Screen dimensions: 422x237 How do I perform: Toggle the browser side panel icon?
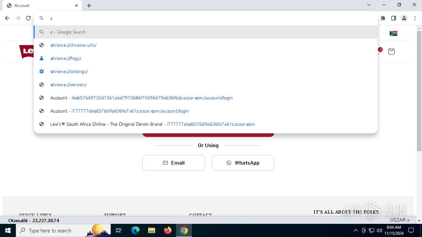coord(394,18)
